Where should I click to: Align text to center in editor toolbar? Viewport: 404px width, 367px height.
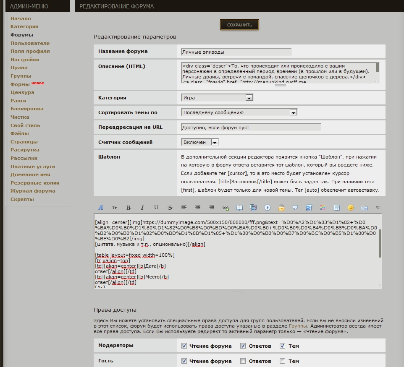click(x=198, y=208)
